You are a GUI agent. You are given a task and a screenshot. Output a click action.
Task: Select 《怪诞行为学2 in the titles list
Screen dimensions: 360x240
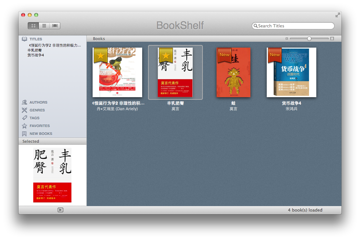pos(54,45)
